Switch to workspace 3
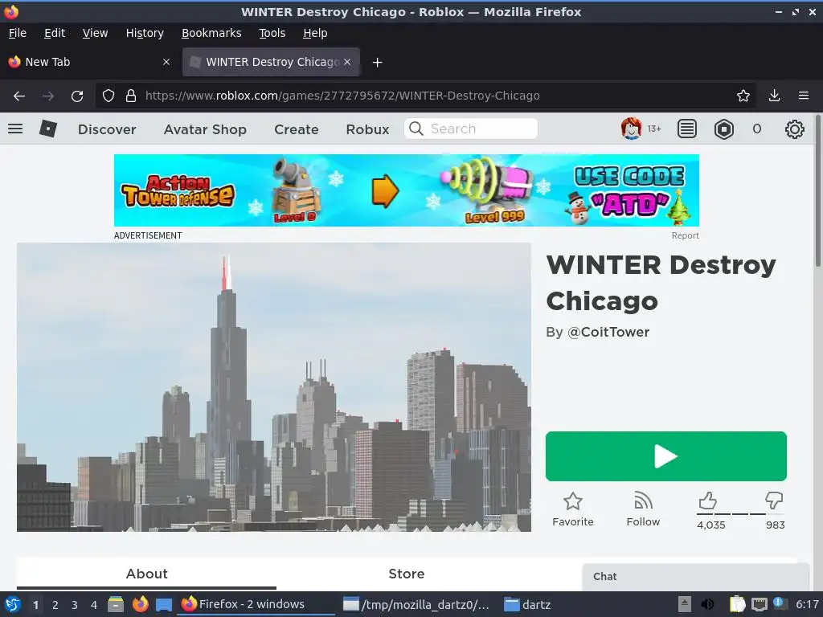The image size is (823, 617). pyautogui.click(x=75, y=605)
